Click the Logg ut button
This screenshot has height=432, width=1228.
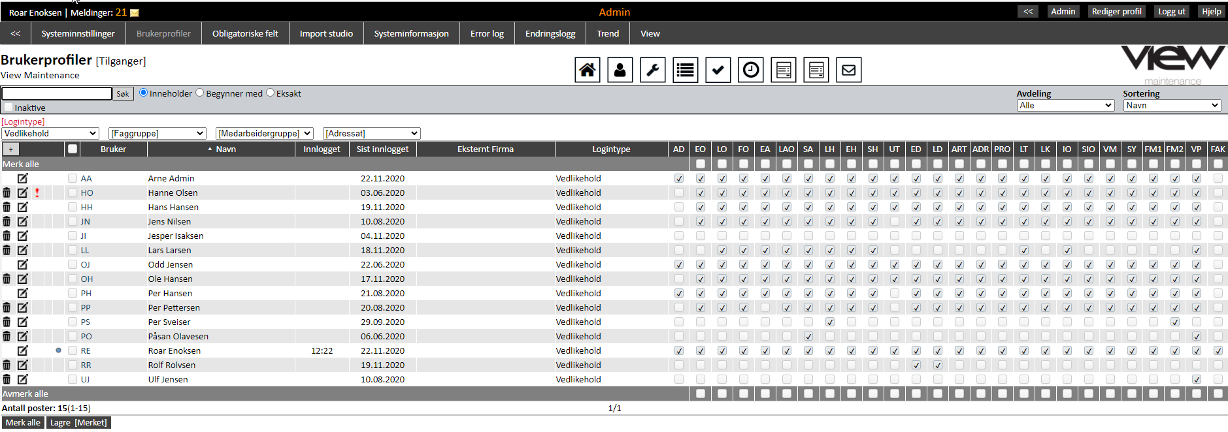(x=1171, y=12)
